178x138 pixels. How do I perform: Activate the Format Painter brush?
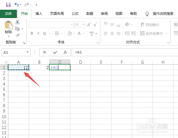click(x=17, y=35)
